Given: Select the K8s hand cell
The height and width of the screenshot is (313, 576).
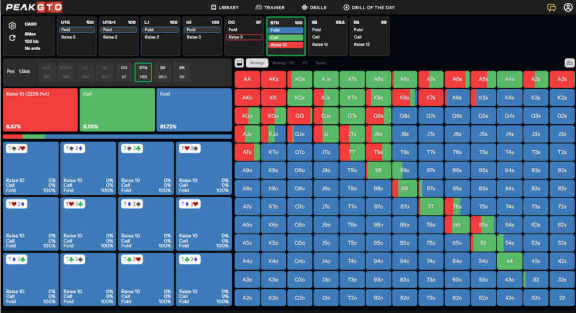Looking at the screenshot, I should pos(404,97).
